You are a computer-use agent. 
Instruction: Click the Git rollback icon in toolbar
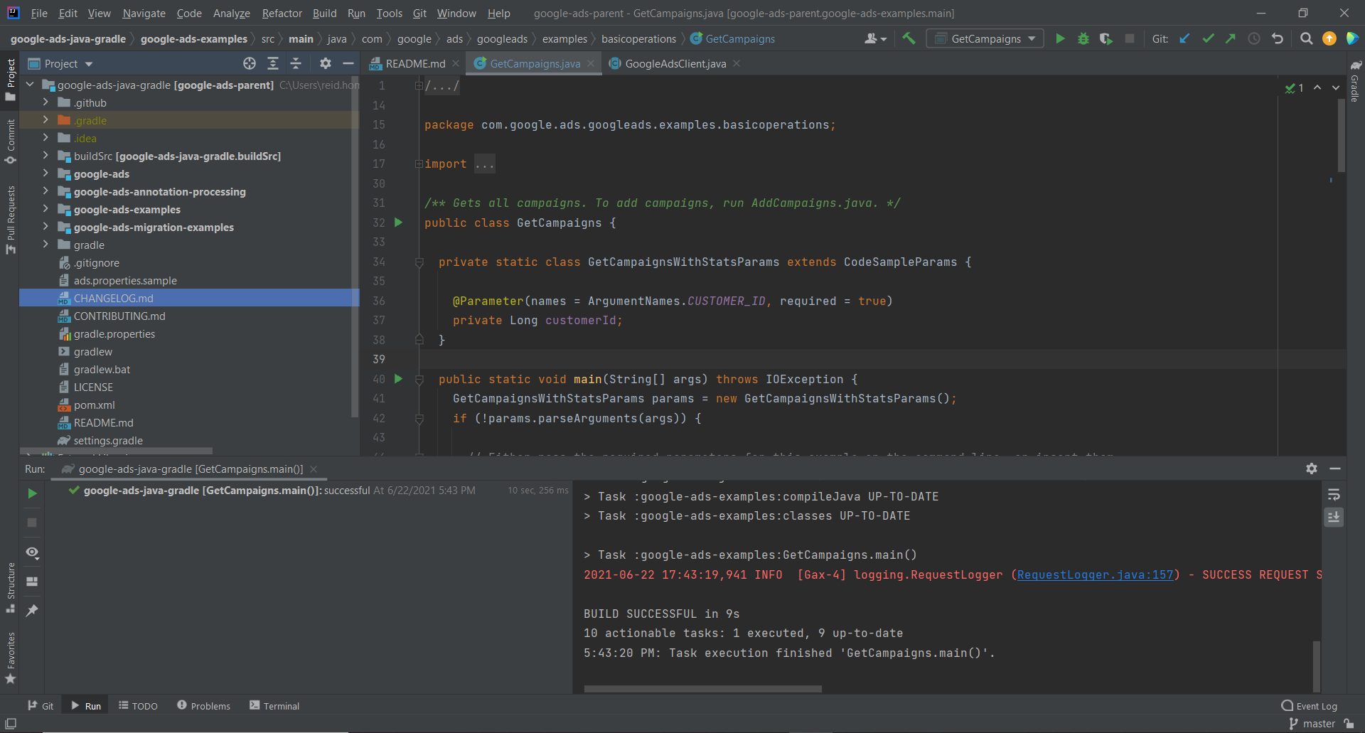pos(1278,39)
